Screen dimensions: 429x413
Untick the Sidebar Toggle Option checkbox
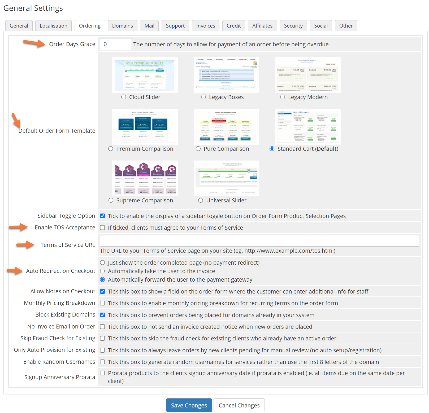[102, 216]
